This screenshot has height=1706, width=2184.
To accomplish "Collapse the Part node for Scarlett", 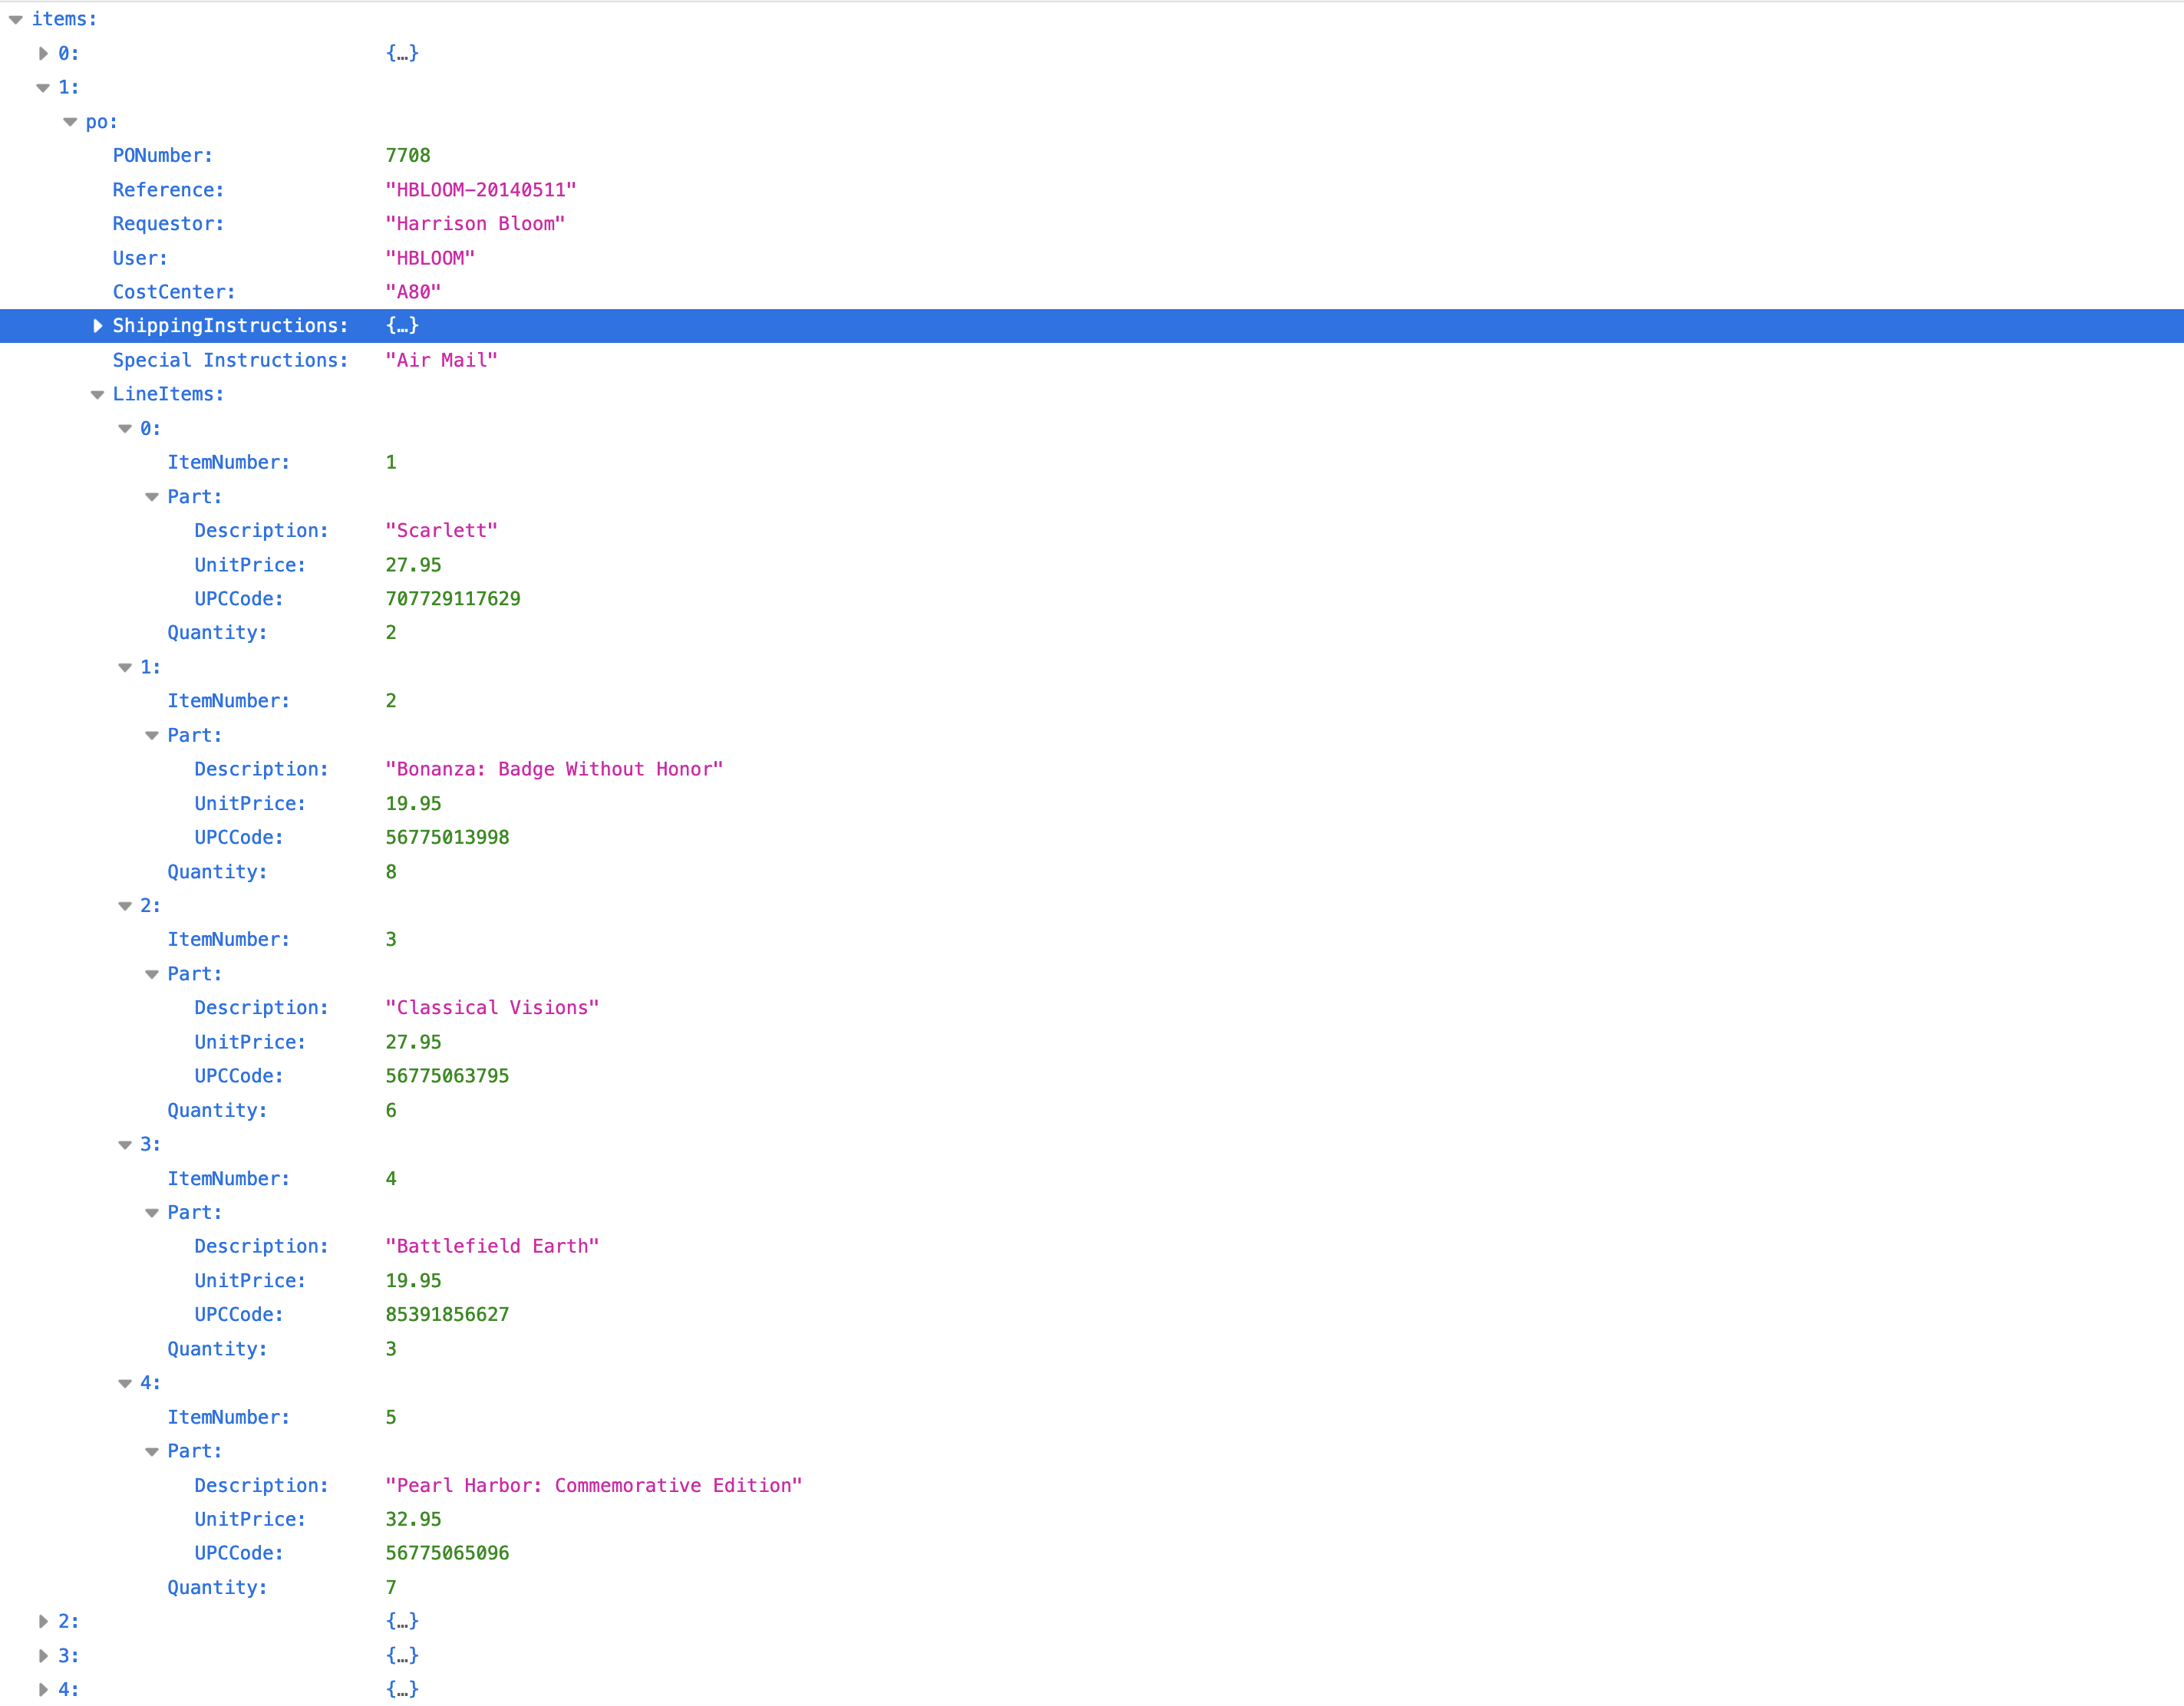I will [152, 497].
